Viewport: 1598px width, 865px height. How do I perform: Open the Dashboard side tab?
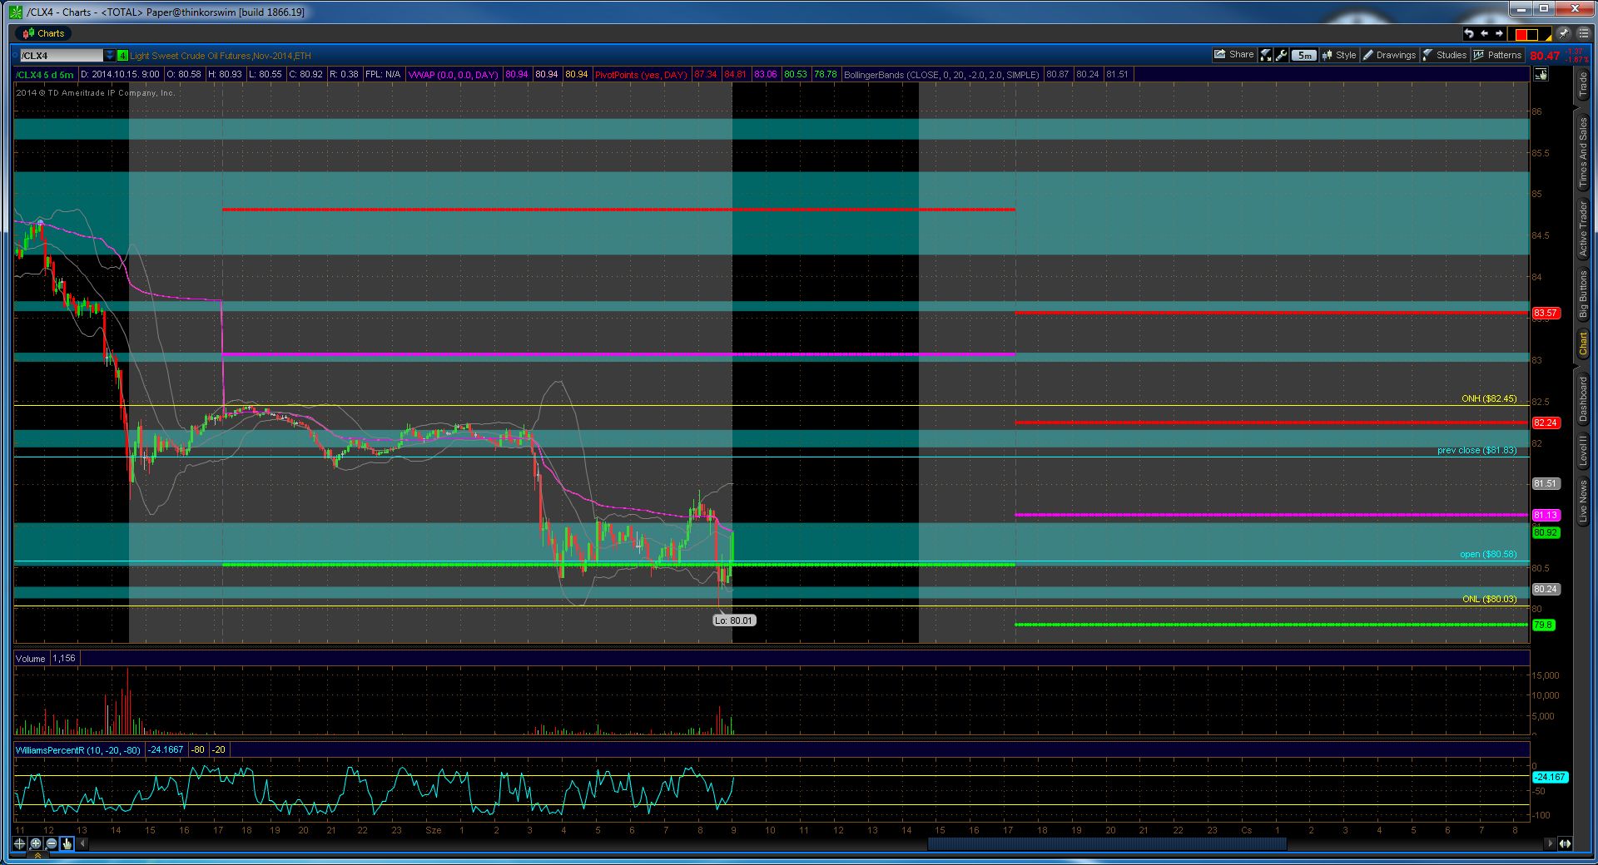click(1583, 400)
